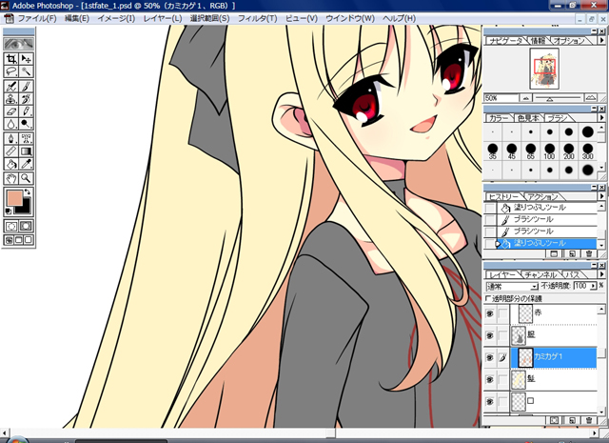Delete state using History panel trash button
609x443 pixels.
589,254
